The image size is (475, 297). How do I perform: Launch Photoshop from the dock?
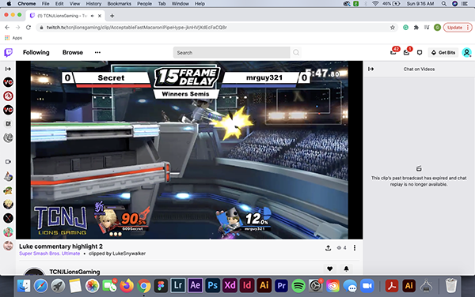[212, 285]
